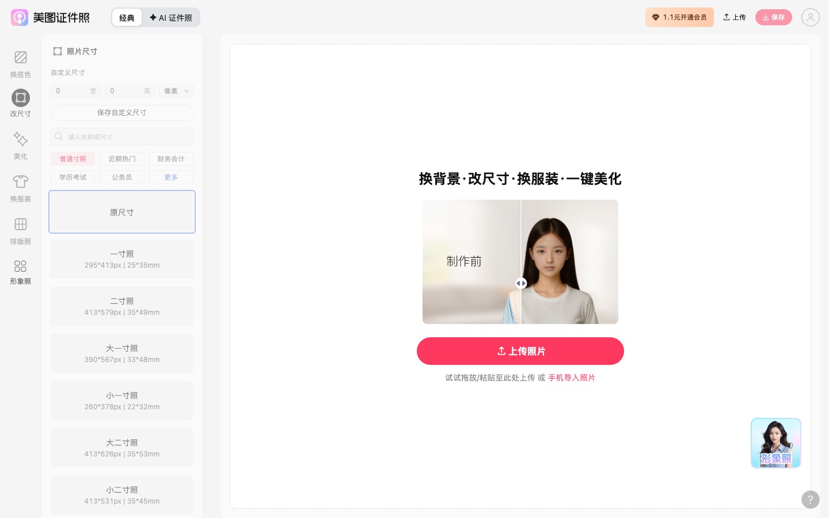The height and width of the screenshot is (518, 829).
Task: Click the 保存 save button
Action: click(773, 17)
